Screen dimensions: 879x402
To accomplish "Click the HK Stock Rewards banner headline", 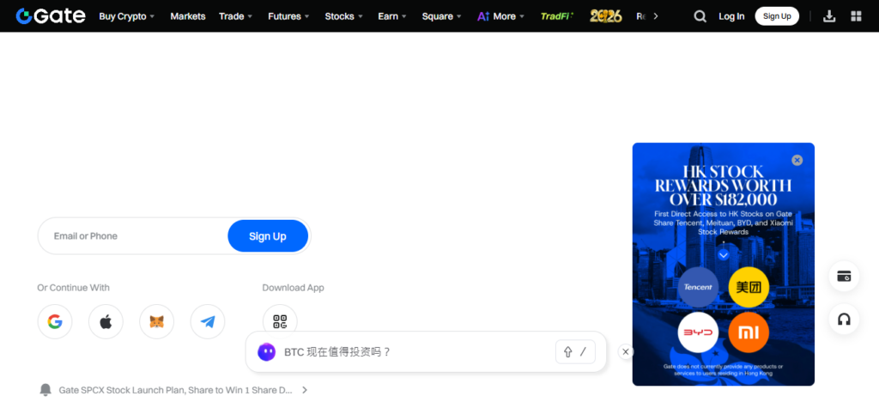I will point(723,186).
